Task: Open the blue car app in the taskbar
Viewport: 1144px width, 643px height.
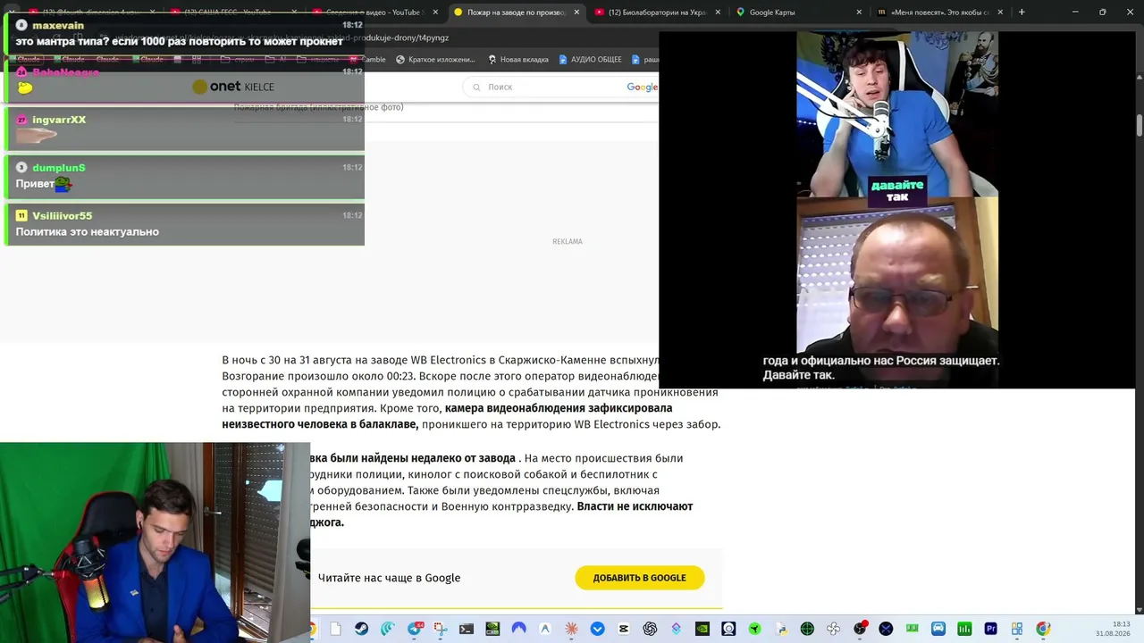Action: tap(938, 629)
